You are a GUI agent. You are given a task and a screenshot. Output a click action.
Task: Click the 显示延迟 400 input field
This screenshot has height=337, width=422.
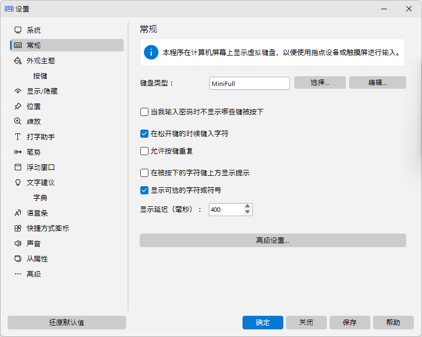226,210
